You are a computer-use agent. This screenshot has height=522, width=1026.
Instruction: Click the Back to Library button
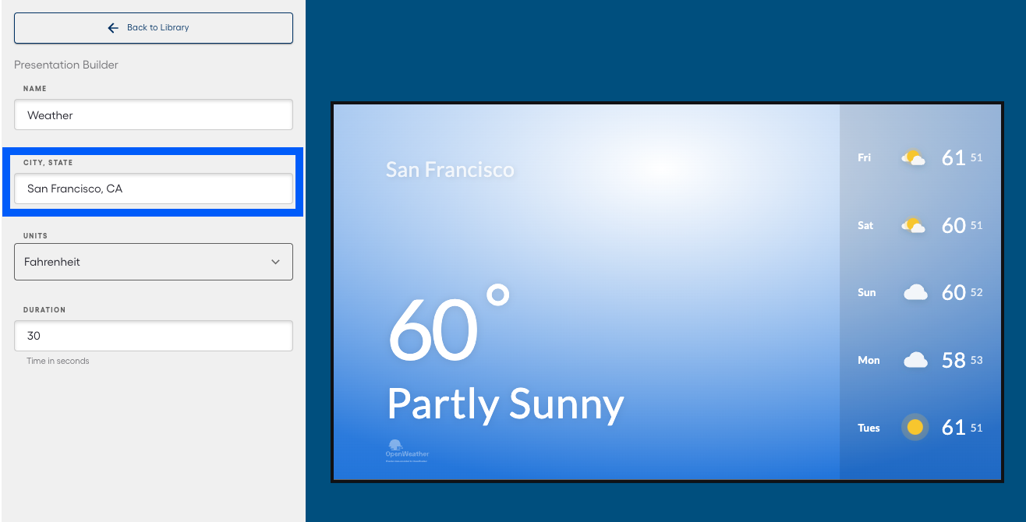pos(154,27)
